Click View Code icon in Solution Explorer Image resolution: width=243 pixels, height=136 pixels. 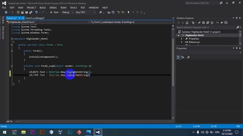(218, 23)
